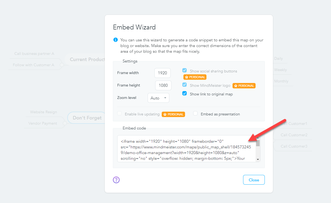331x203 pixels.
Task: Open the Zoom level Auto dropdown
Action: click(158, 98)
